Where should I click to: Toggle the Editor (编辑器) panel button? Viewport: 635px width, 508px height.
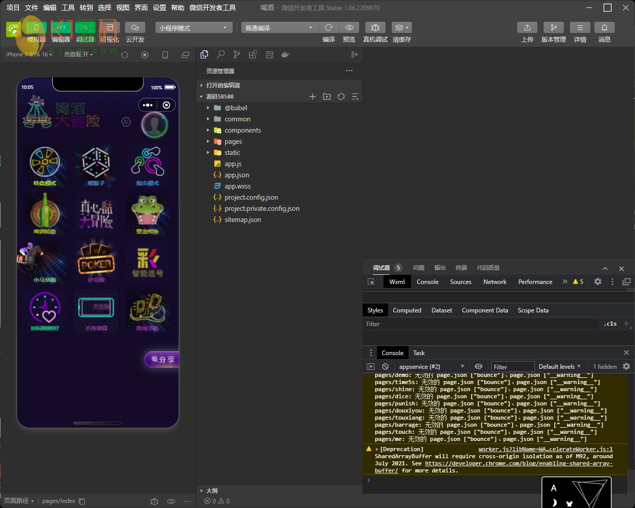(61, 27)
